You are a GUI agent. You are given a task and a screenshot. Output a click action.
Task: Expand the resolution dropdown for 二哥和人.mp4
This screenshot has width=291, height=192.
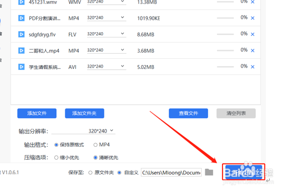[x=107, y=50]
